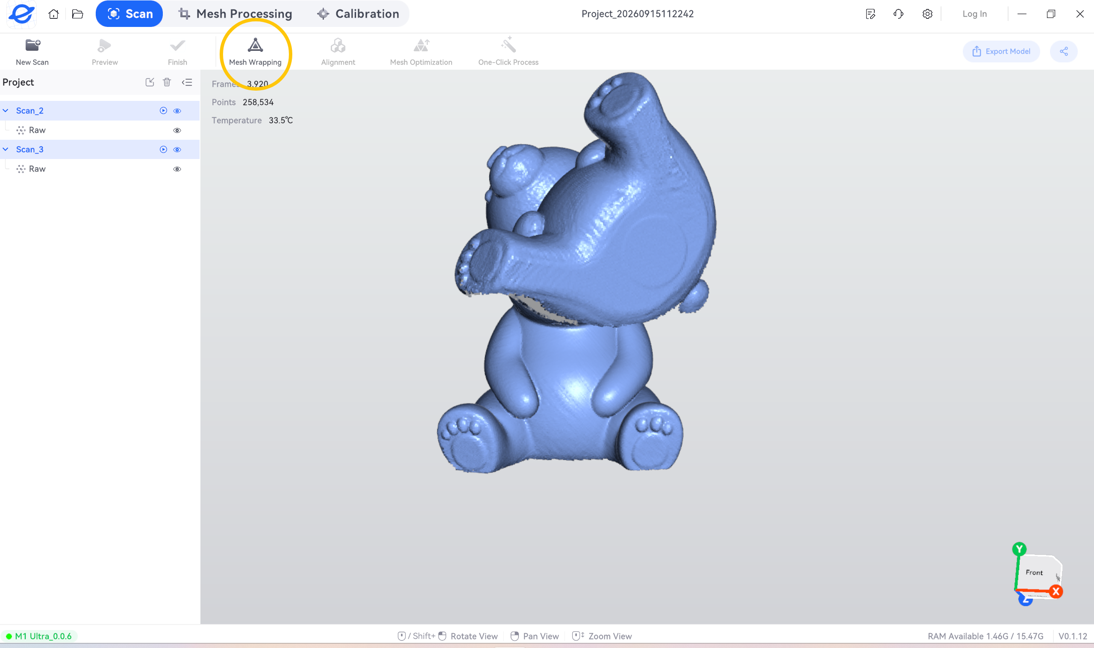Image resolution: width=1094 pixels, height=648 pixels.
Task: Select Raw point cloud under Scan_3
Action: [100, 169]
